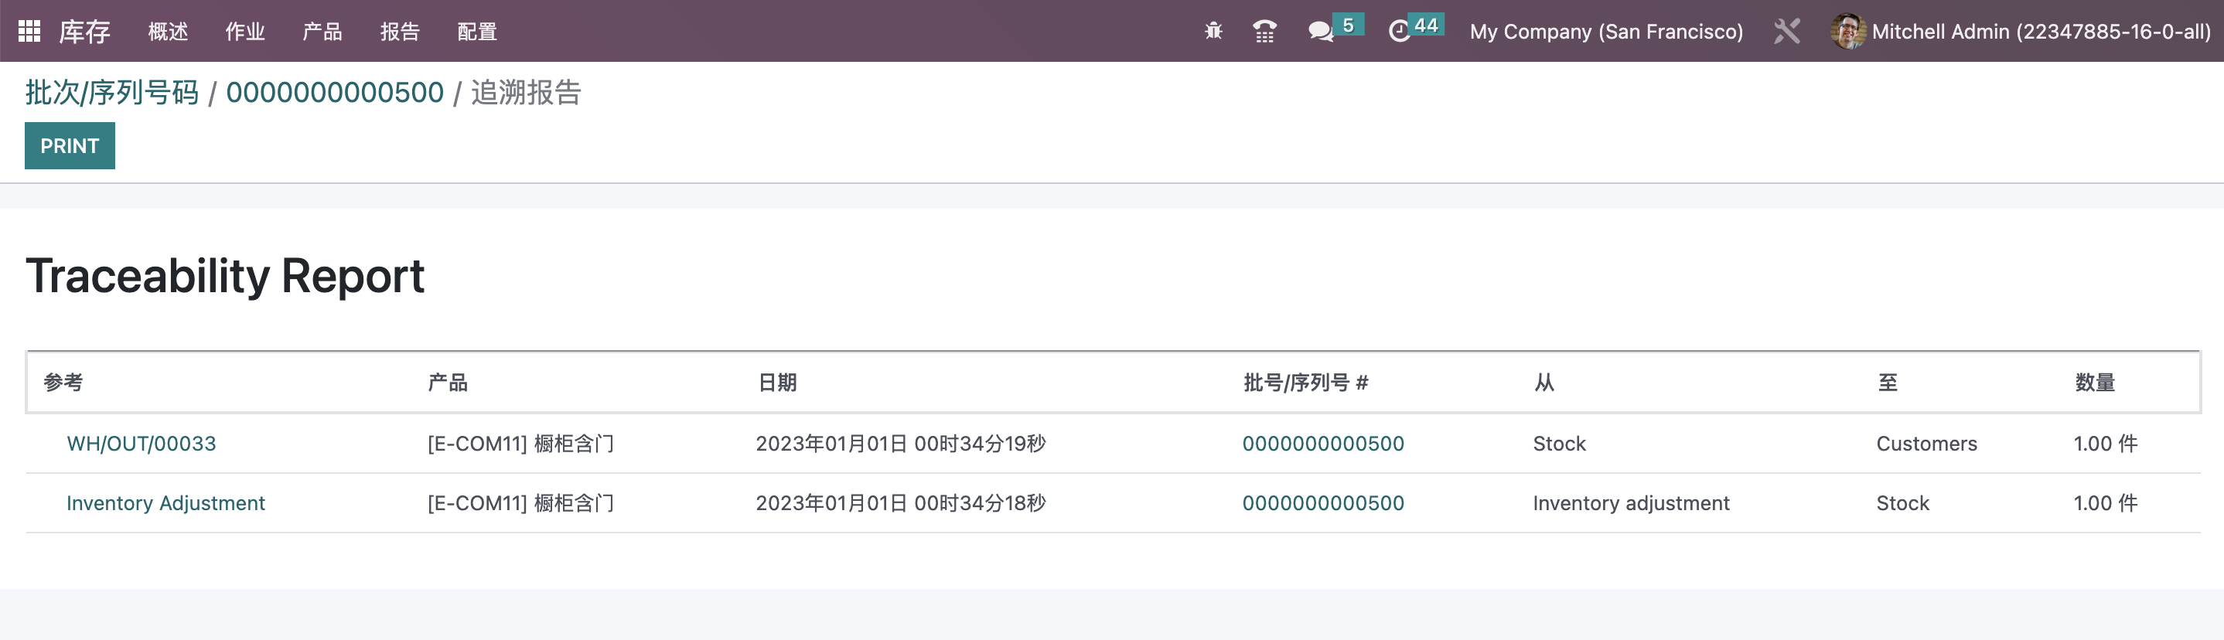Open Mitchell Admin user menu
The height and width of the screenshot is (640, 2224).
2021,32
